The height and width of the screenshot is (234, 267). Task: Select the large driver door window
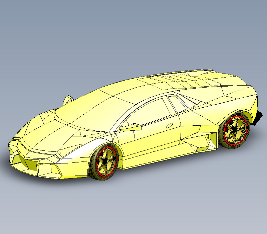click(x=148, y=112)
